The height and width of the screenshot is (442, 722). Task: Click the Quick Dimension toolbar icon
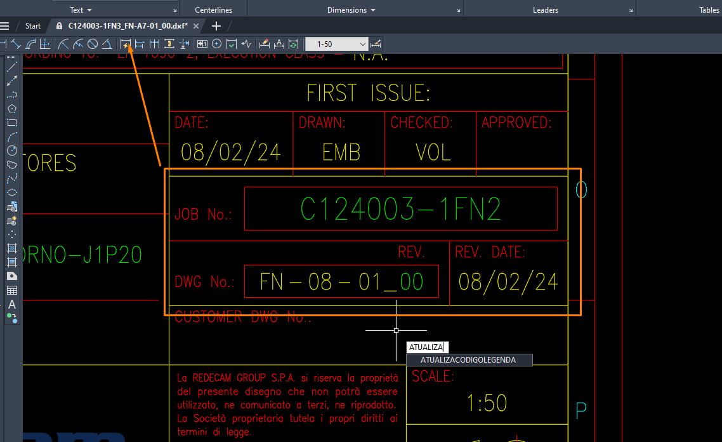pos(126,44)
